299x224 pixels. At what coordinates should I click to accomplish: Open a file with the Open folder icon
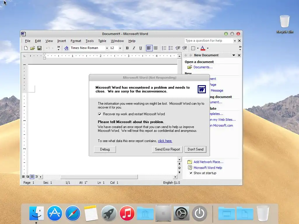[33, 48]
